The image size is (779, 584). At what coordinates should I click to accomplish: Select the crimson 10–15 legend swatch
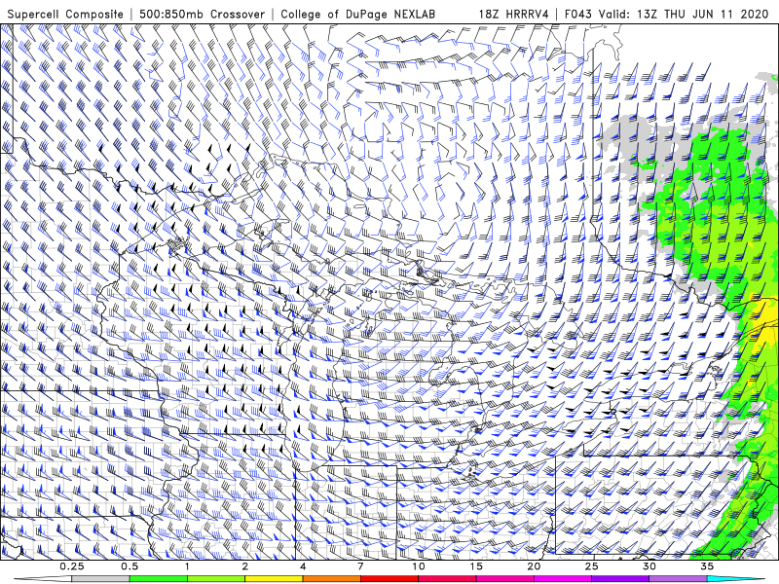point(447,579)
